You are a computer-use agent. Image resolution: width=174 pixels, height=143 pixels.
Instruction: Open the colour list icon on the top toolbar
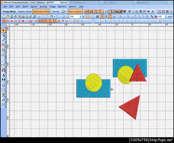click(x=137, y=11)
